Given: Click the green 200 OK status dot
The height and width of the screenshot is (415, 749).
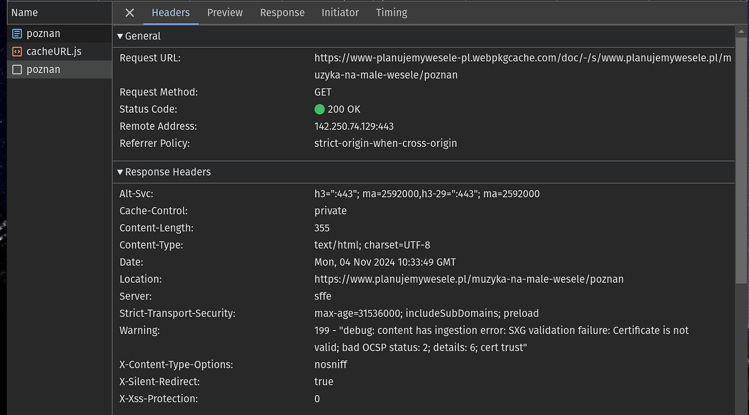Looking at the screenshot, I should pyautogui.click(x=319, y=109).
